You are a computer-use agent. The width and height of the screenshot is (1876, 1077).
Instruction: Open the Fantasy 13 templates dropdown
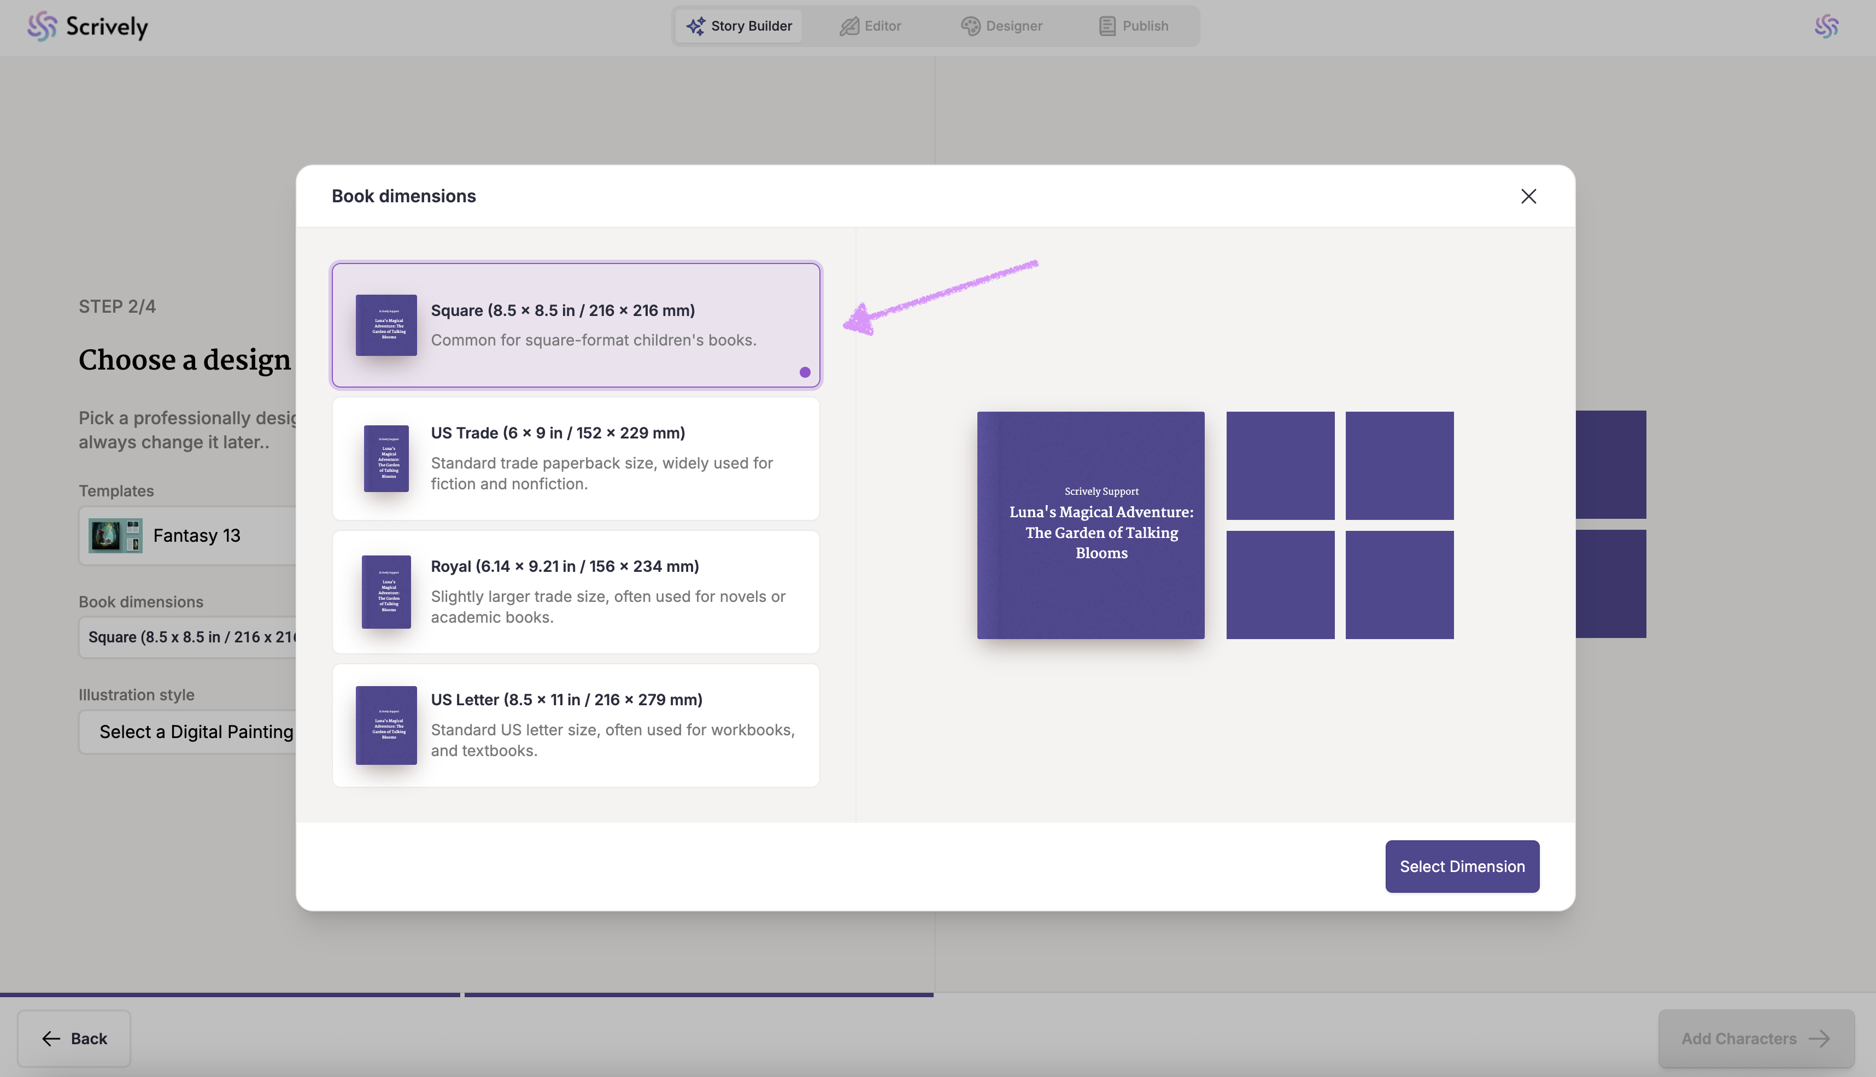pos(189,536)
